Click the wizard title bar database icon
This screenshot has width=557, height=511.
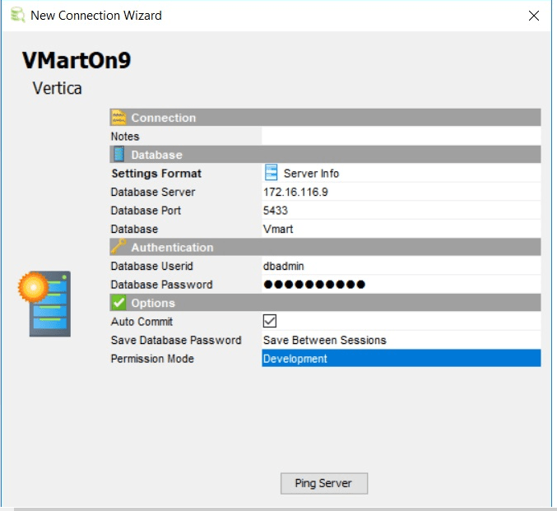(x=17, y=16)
